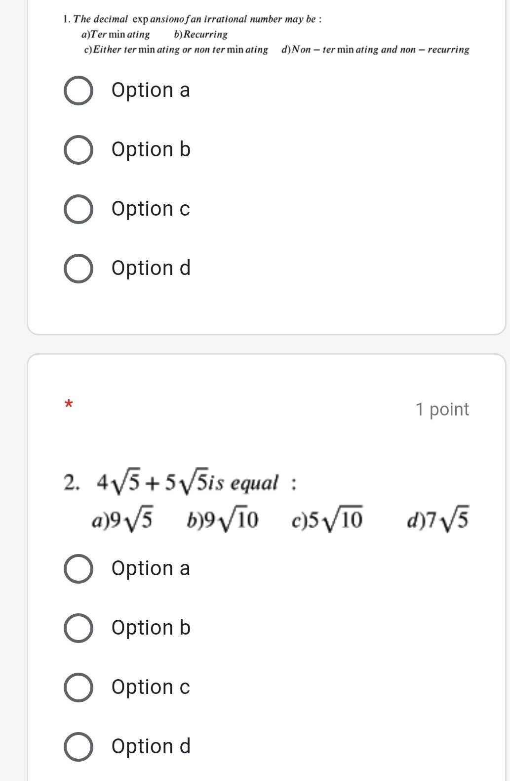
Task: Click the c) 5√10 choice text
Action: pyautogui.click(x=327, y=520)
